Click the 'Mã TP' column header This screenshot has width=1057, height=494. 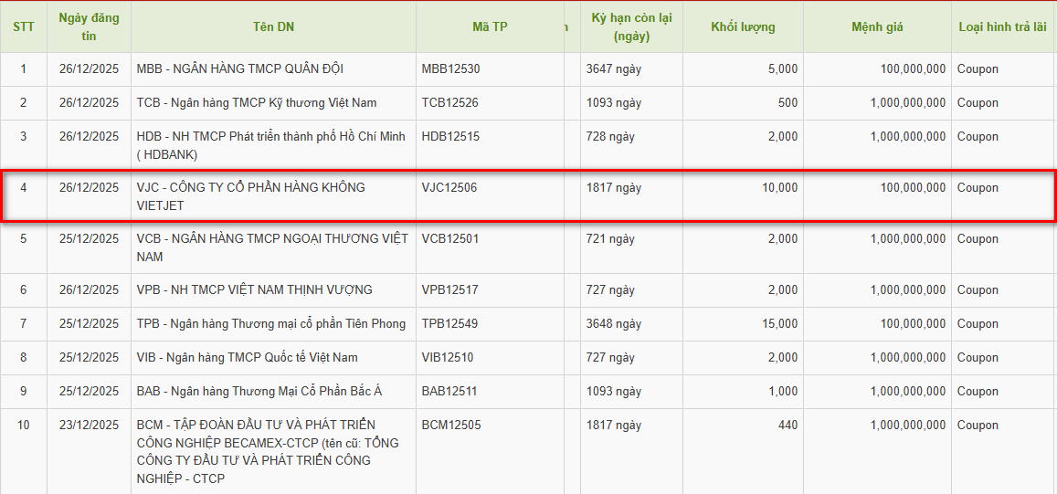coord(490,27)
